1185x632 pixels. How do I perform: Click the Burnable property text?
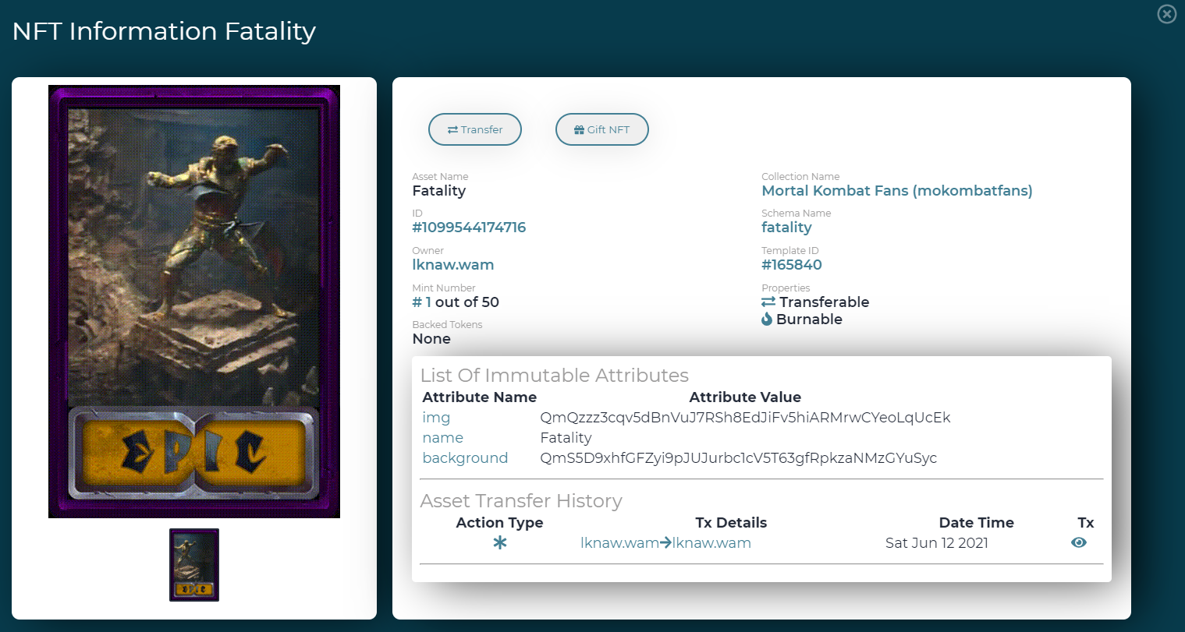coord(809,320)
